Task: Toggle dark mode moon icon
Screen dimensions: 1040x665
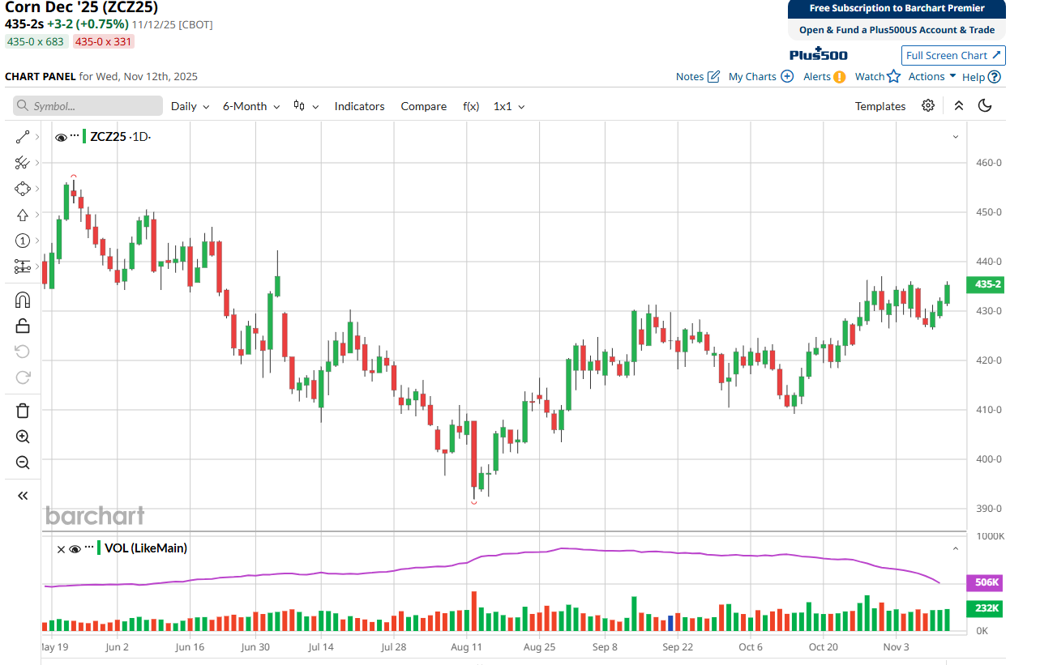Action: [985, 106]
